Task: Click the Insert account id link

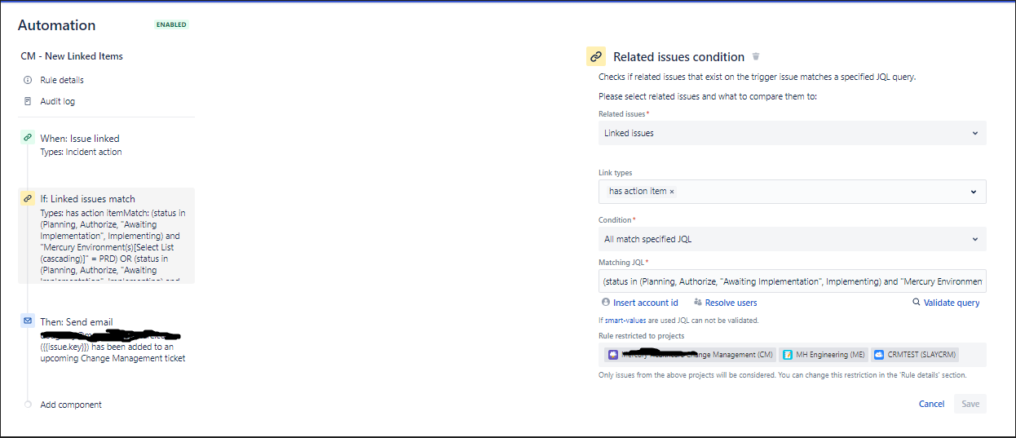Action: pos(646,303)
